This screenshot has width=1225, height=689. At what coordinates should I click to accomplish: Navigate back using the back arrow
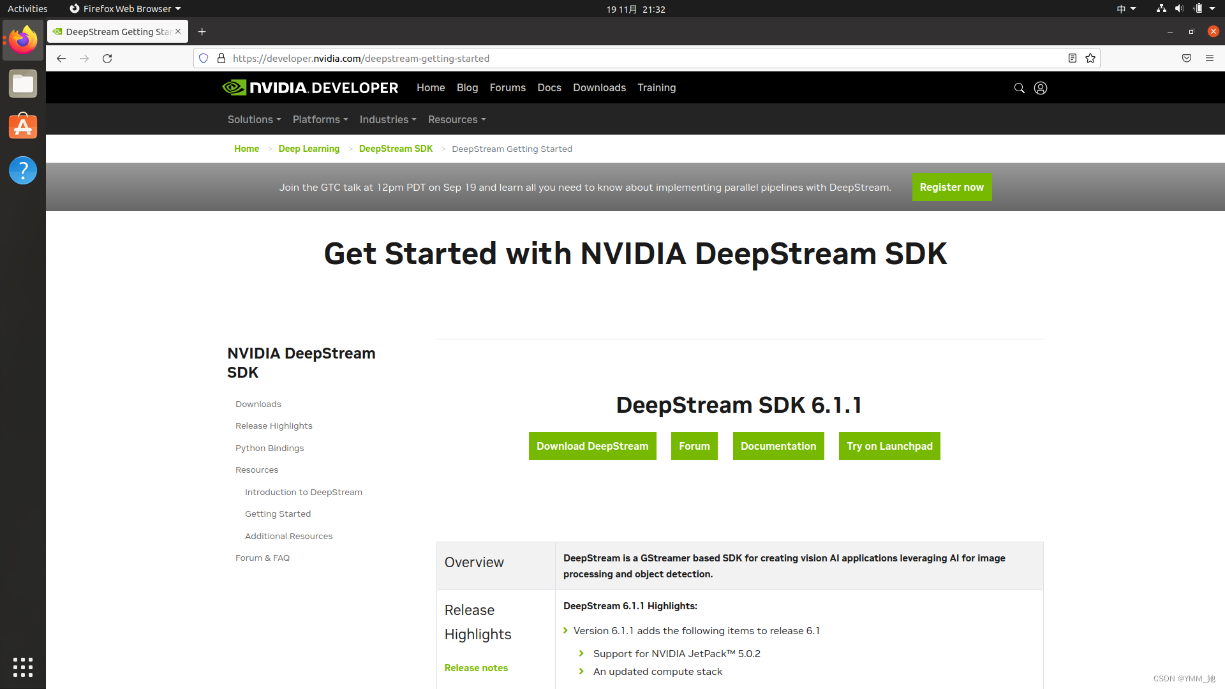61,58
